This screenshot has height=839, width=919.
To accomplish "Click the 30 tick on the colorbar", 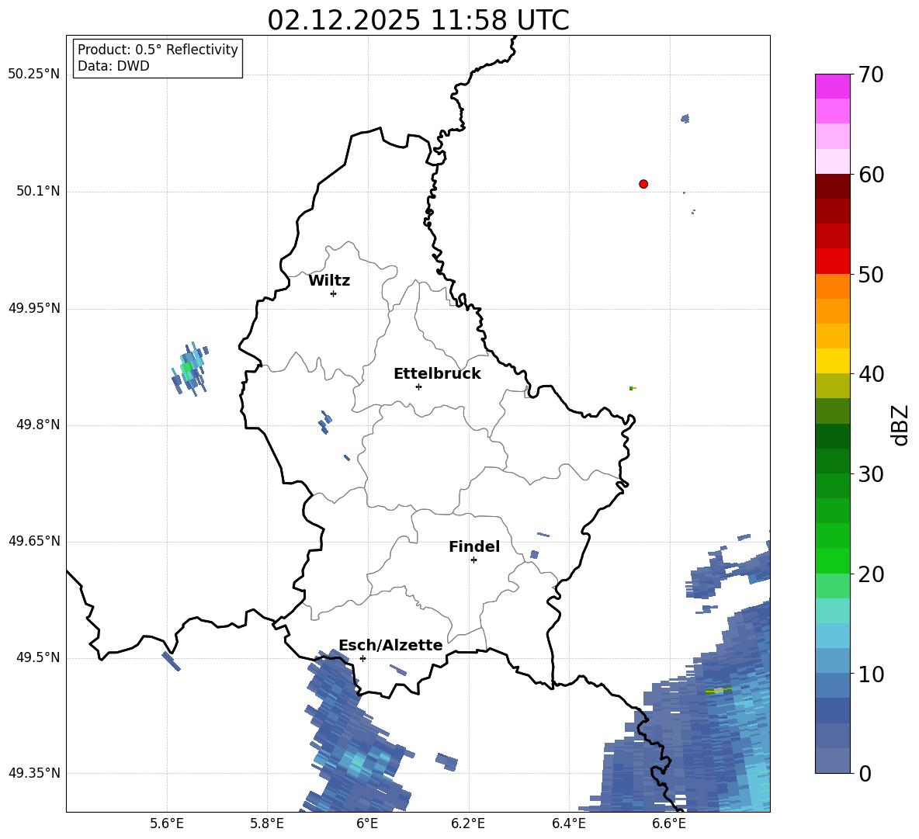I will click(x=871, y=474).
